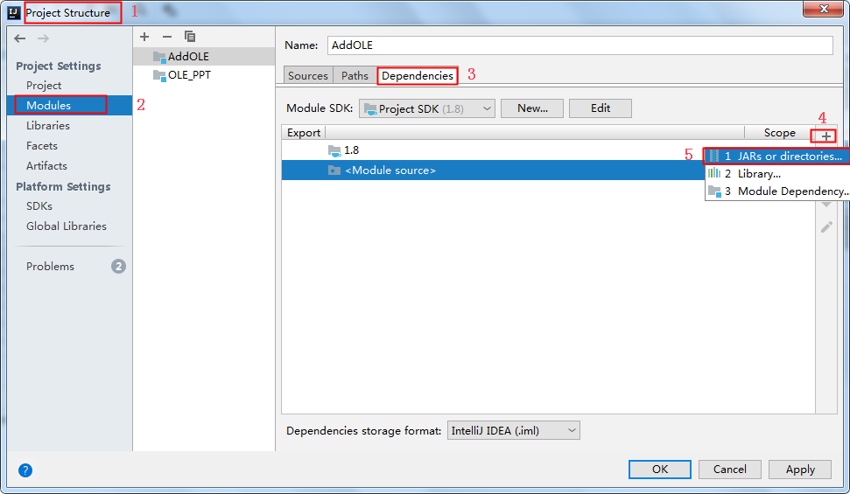Select the AddOLE module
850x494 pixels.
(x=204, y=56)
